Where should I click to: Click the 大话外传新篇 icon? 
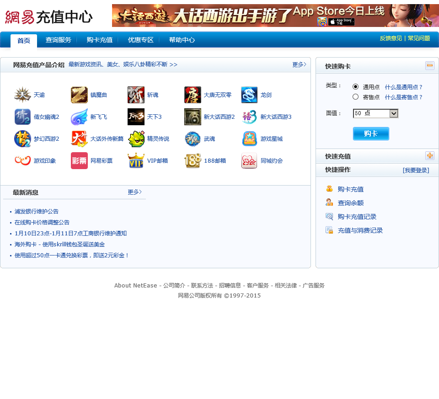point(79,138)
